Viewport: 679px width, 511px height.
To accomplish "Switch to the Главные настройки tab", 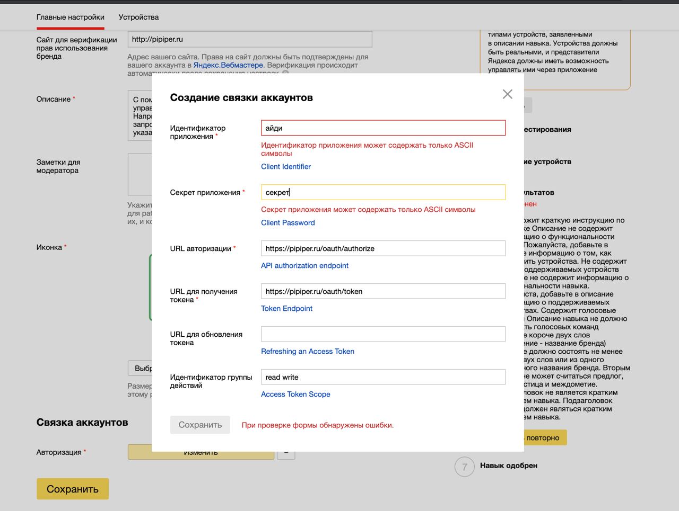I will 71,17.
